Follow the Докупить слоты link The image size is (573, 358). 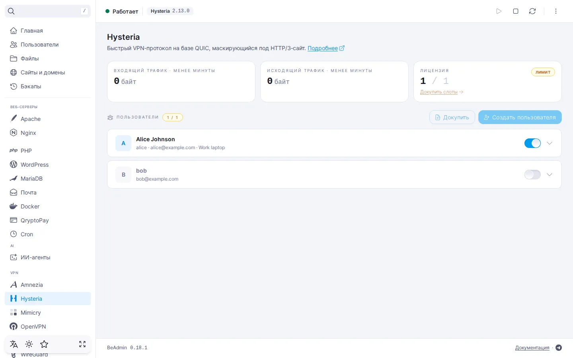(x=442, y=92)
